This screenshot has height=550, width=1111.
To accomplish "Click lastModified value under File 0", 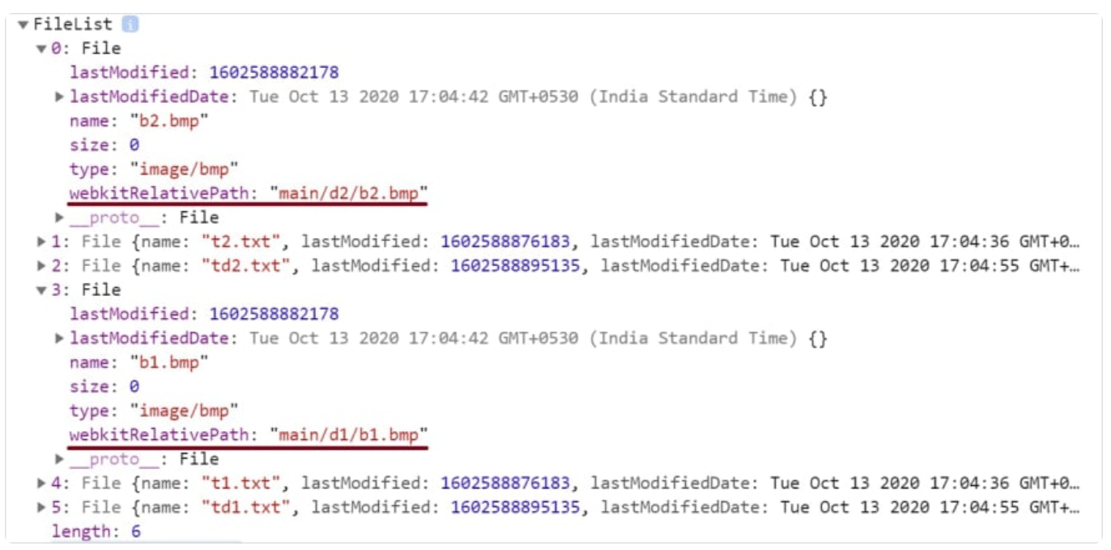I will coord(274,73).
